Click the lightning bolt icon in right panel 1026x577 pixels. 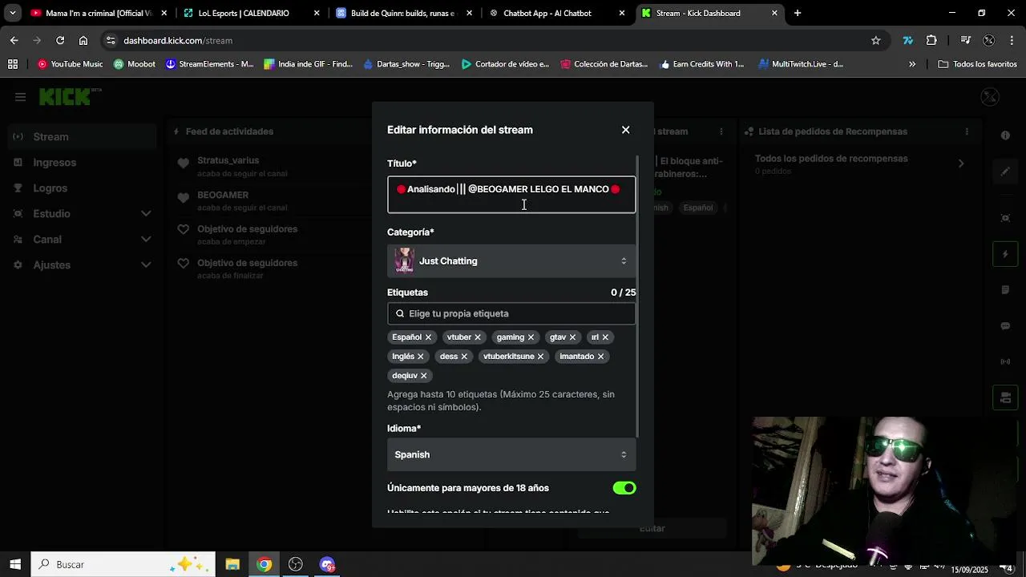click(1005, 255)
